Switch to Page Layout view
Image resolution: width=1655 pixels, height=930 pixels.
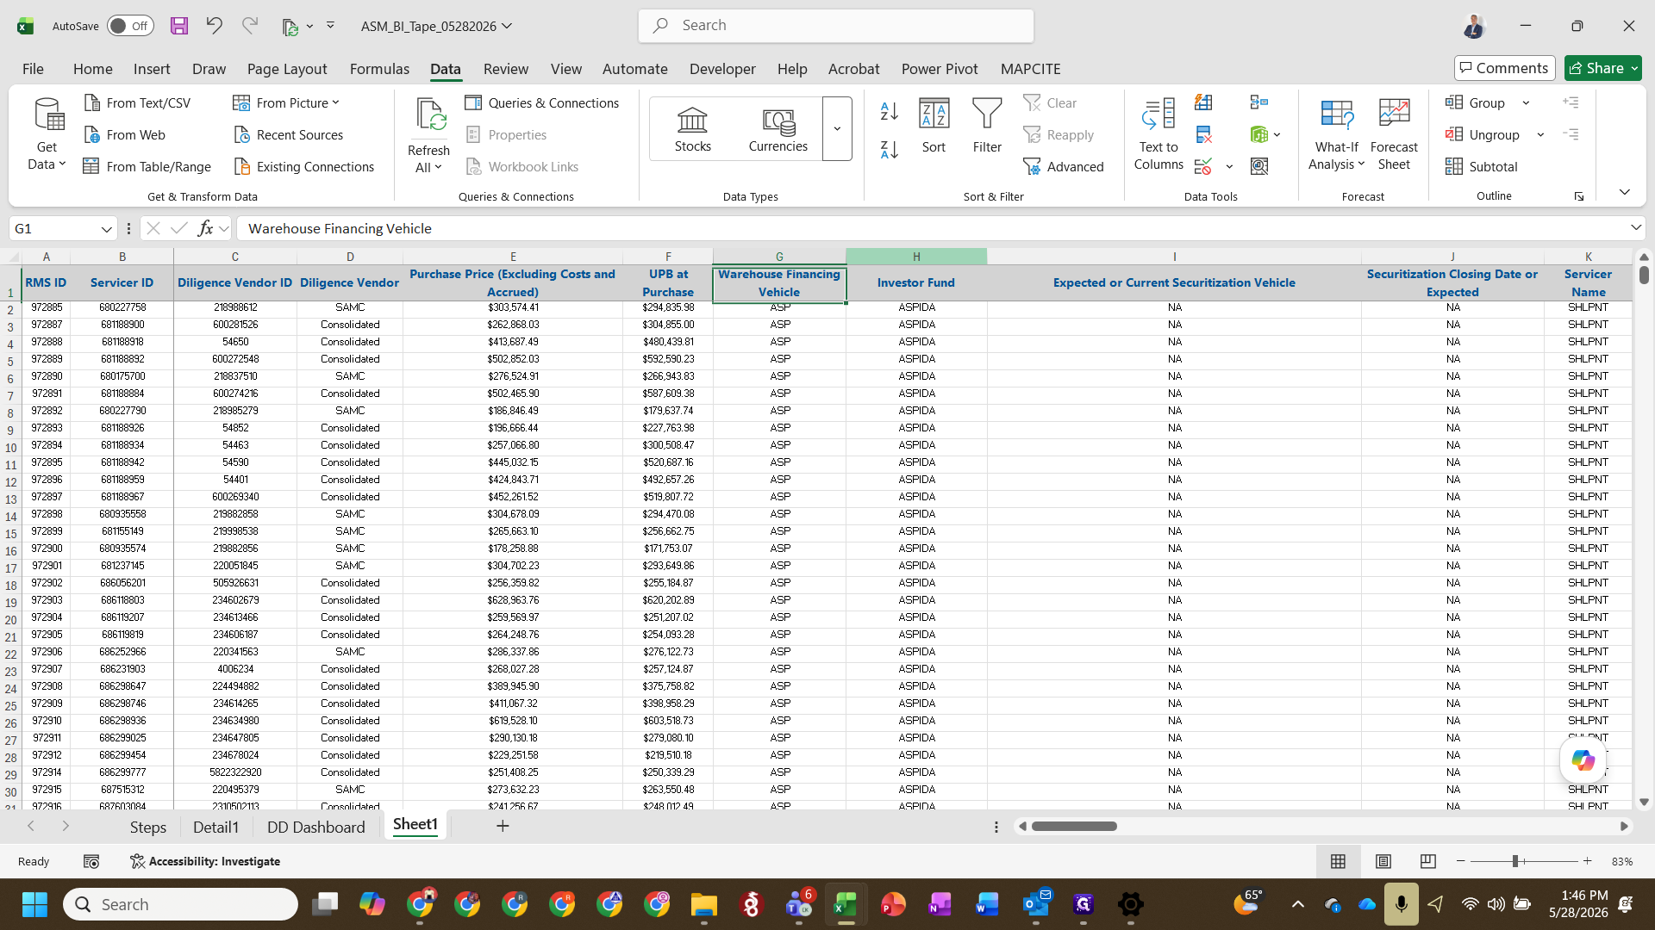tap(1383, 861)
